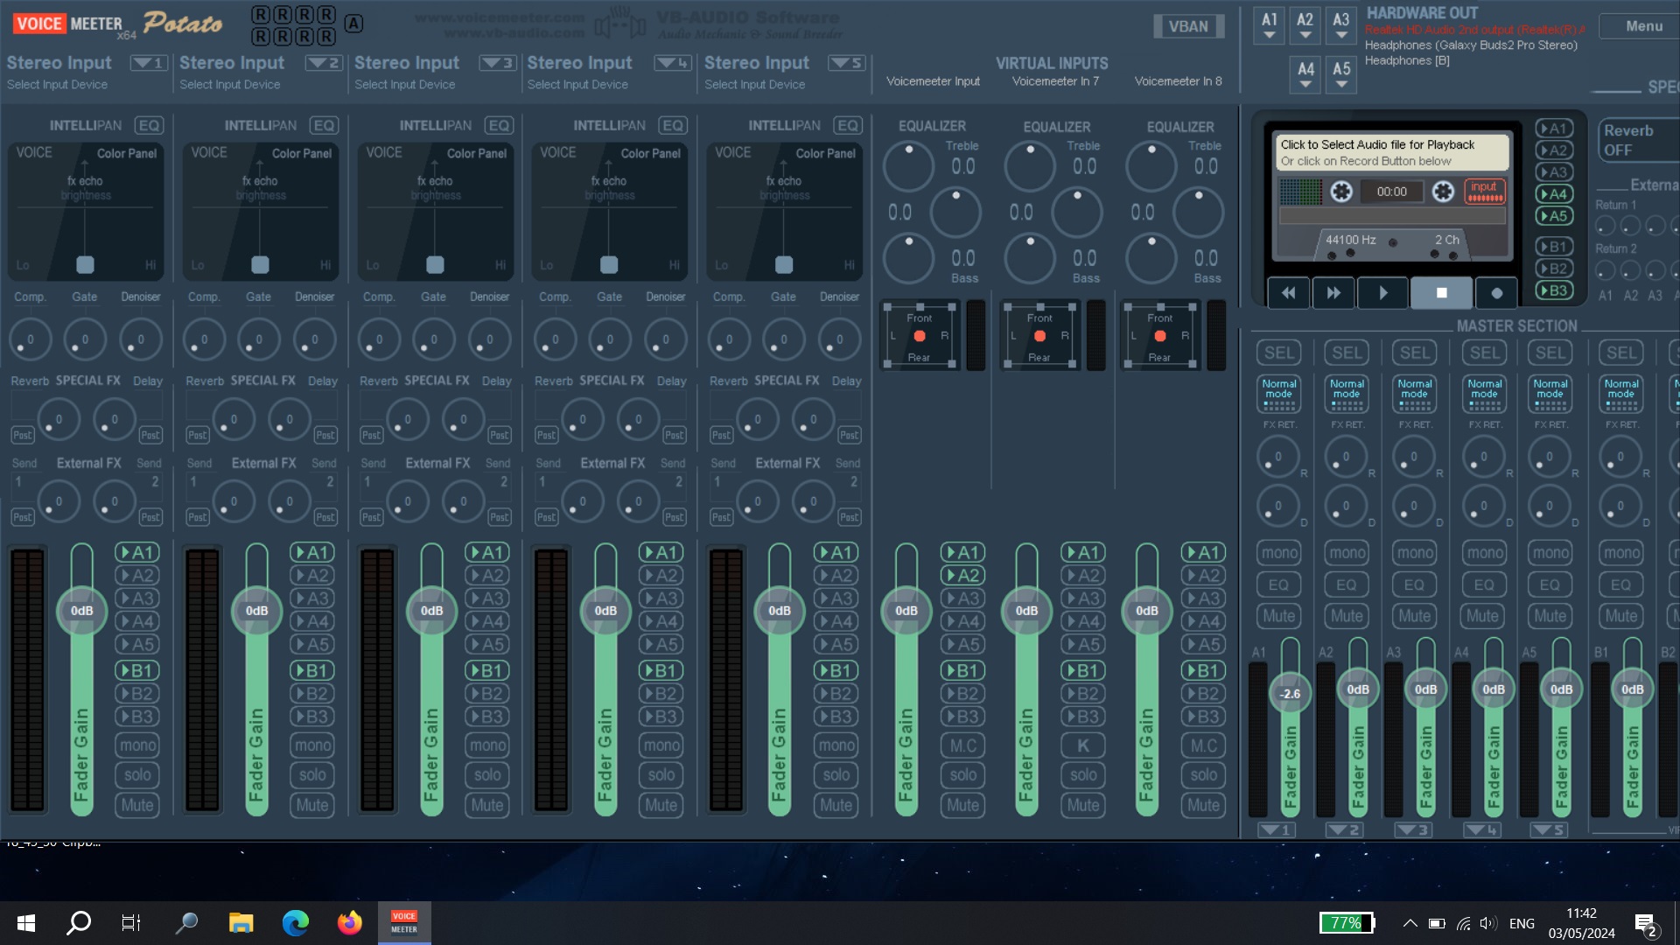Image resolution: width=1680 pixels, height=945 pixels.
Task: Toggle recorder routing to B1
Action: click(x=1553, y=247)
